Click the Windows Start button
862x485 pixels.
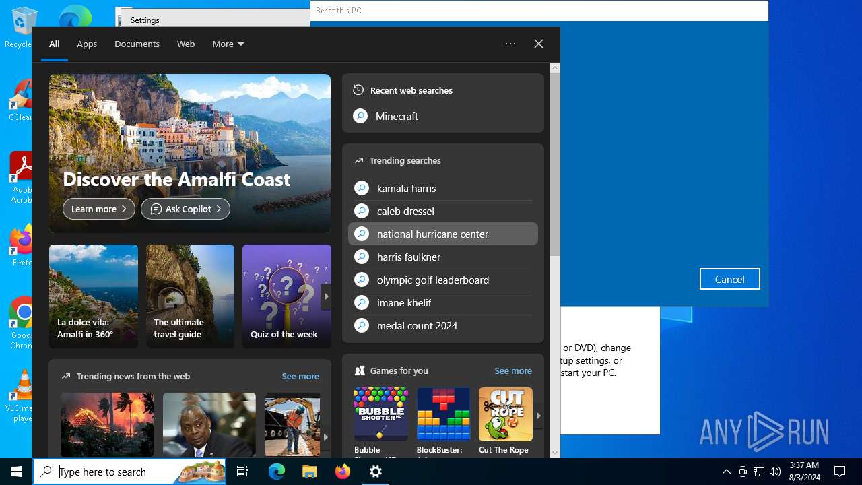(x=16, y=472)
